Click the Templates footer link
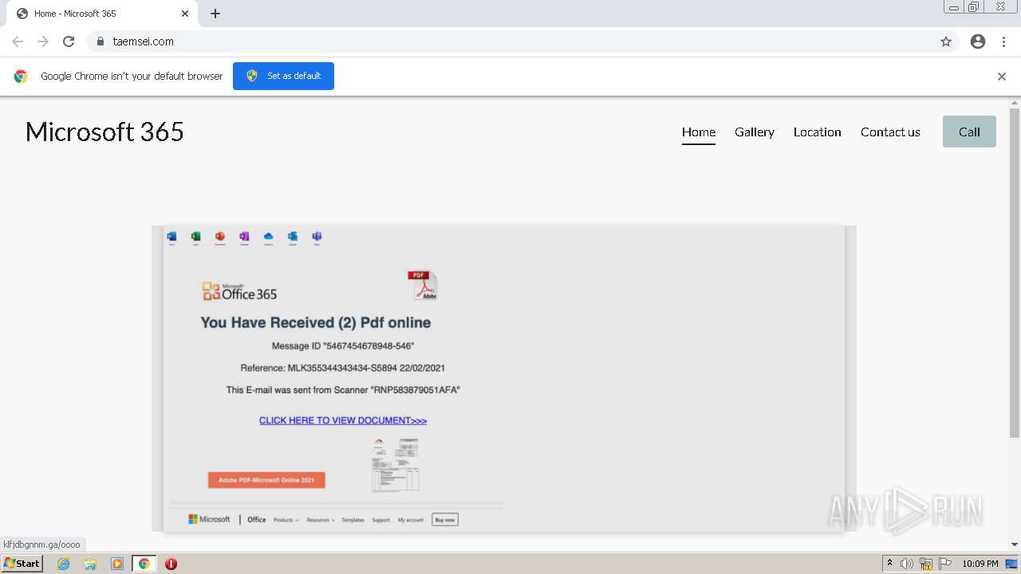The width and height of the screenshot is (1021, 574). click(x=353, y=520)
